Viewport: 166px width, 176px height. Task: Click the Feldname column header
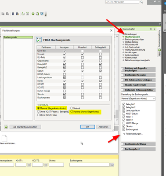[46, 48]
